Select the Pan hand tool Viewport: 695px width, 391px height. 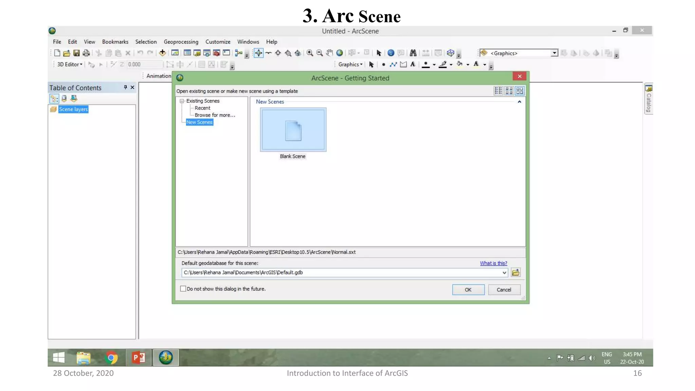(x=330, y=53)
